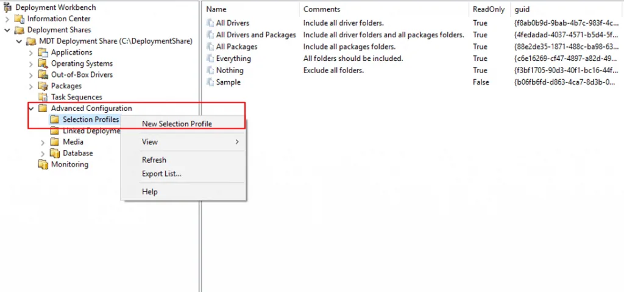
Task: Click the Packages node icon
Action: 43,85
